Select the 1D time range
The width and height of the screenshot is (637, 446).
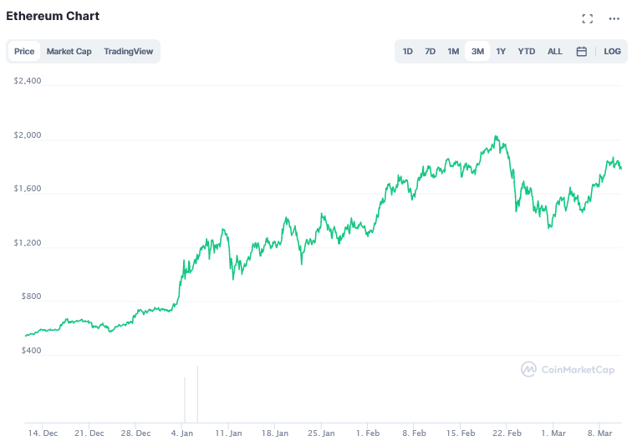pos(407,52)
